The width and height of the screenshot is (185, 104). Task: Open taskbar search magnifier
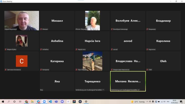[9, 102]
